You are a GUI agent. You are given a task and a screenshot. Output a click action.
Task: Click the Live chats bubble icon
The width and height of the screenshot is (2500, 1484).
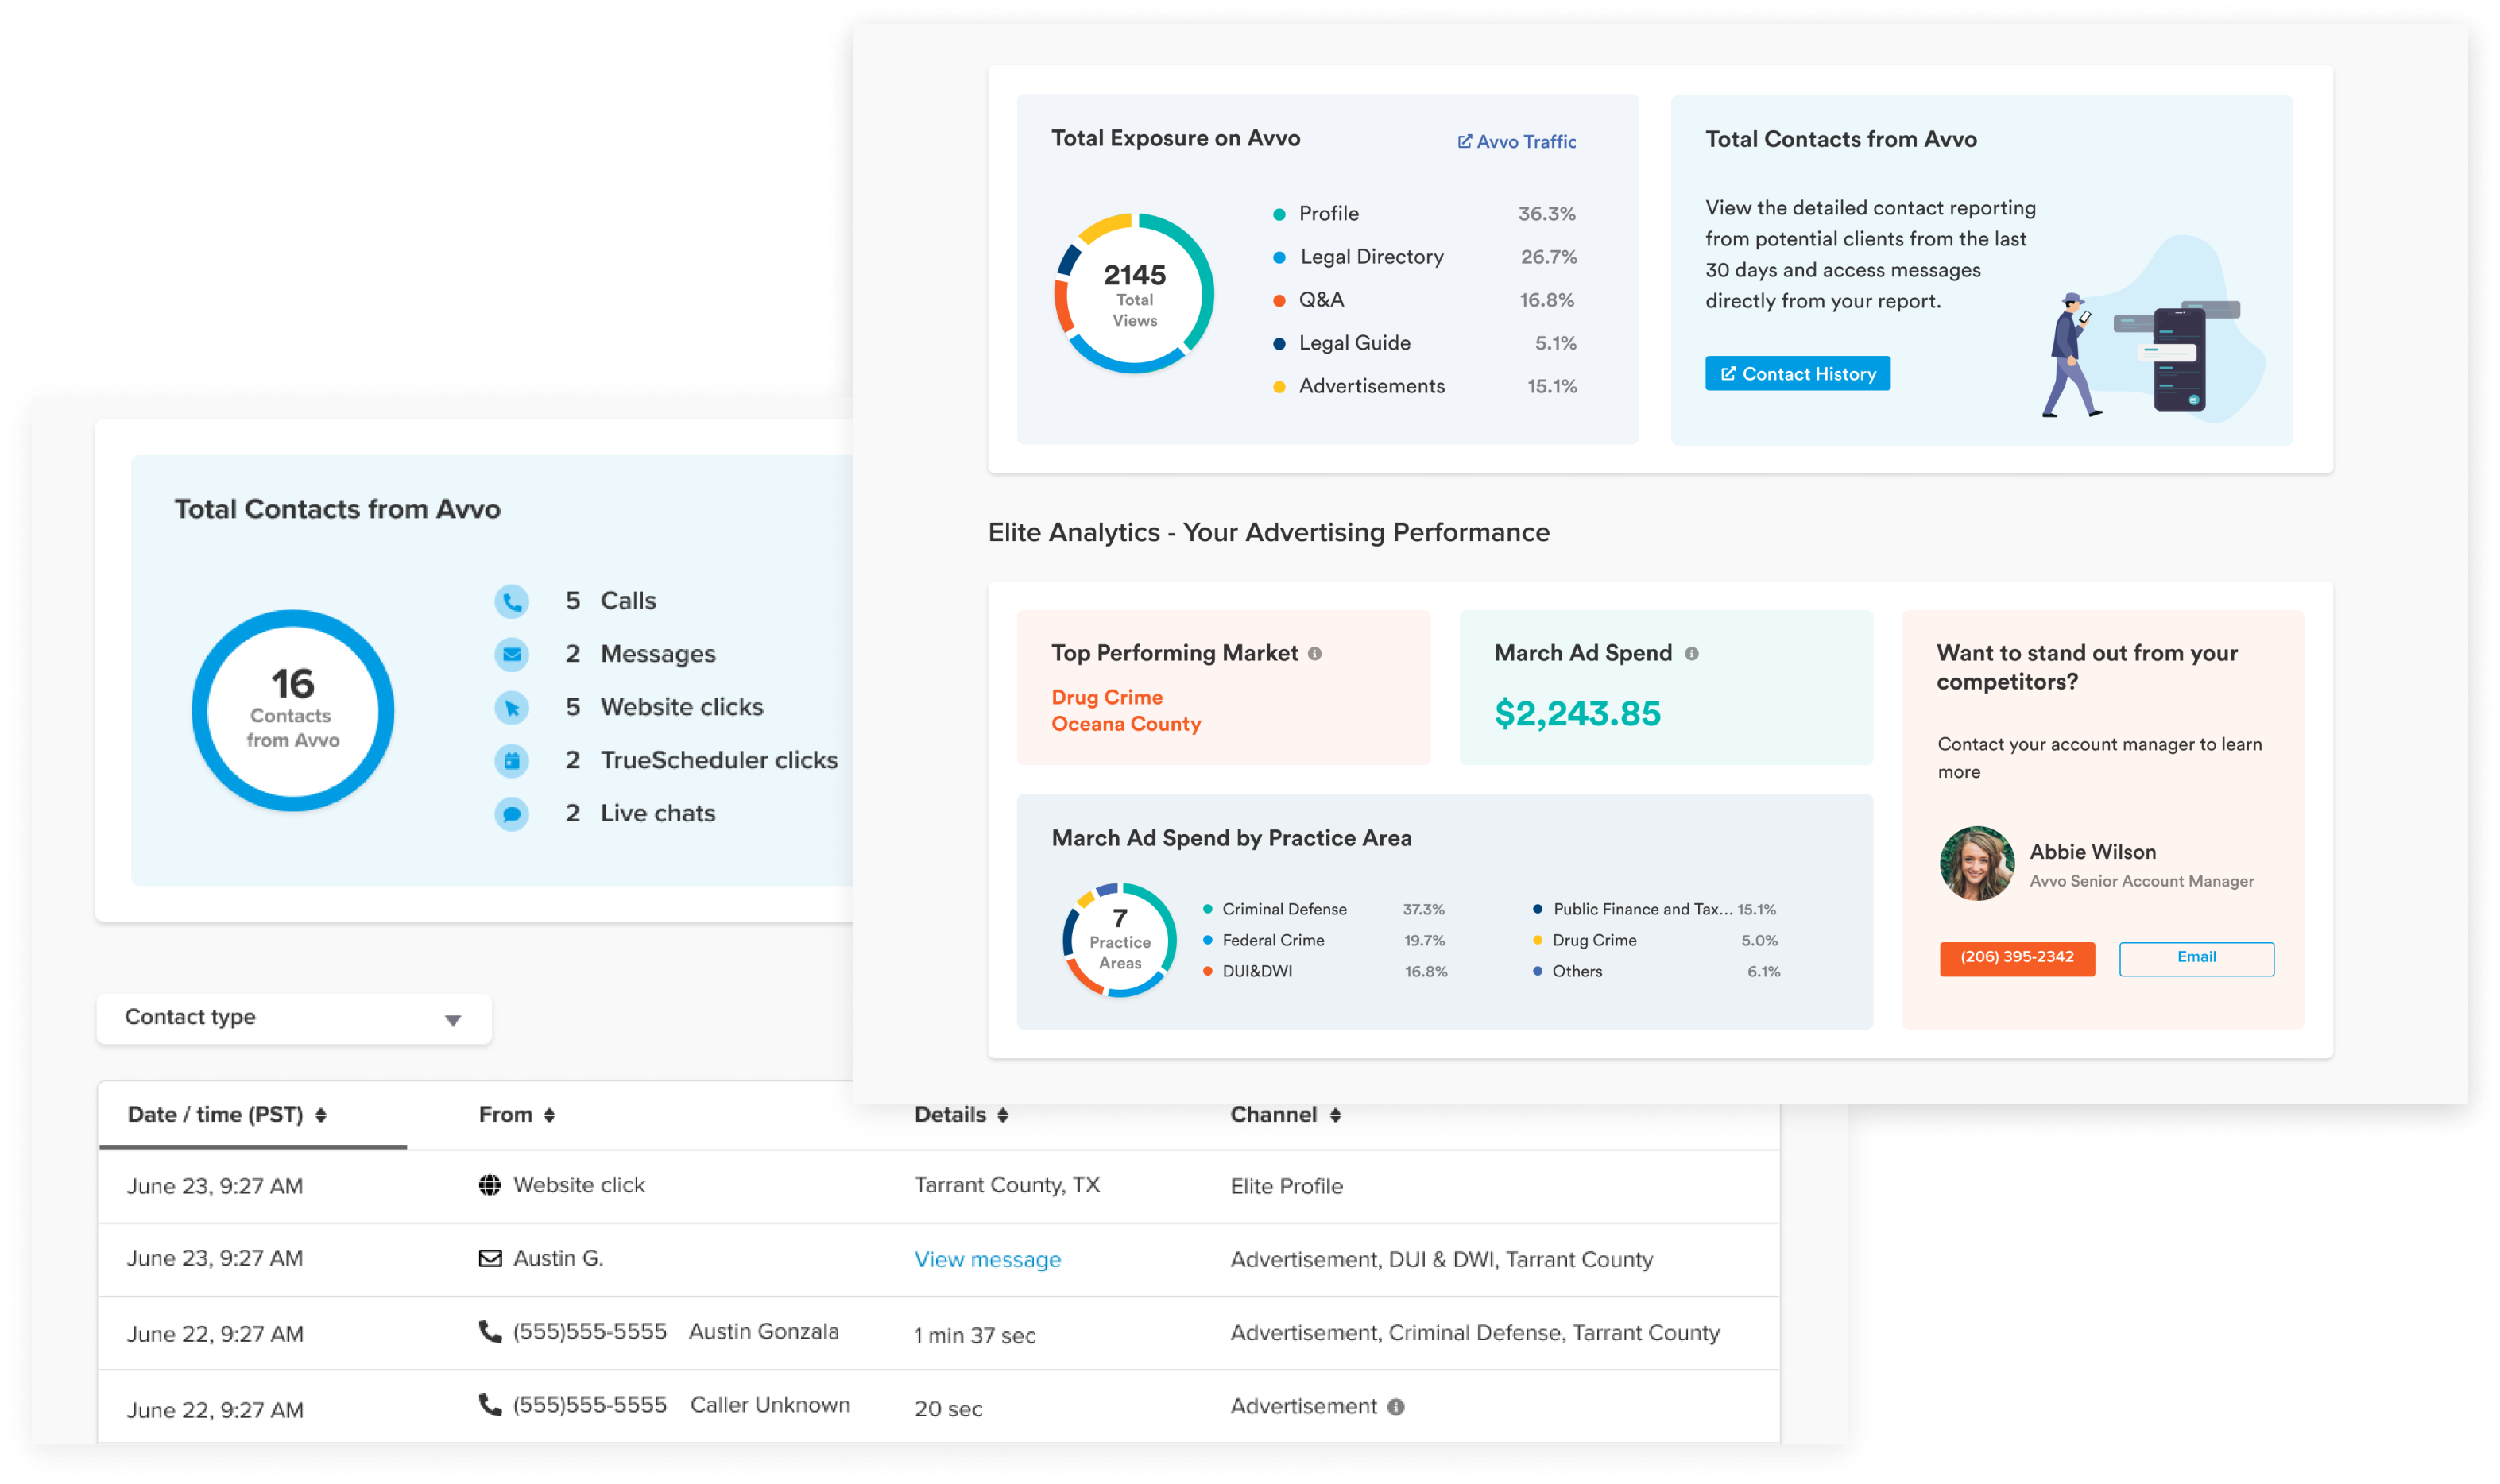(511, 813)
